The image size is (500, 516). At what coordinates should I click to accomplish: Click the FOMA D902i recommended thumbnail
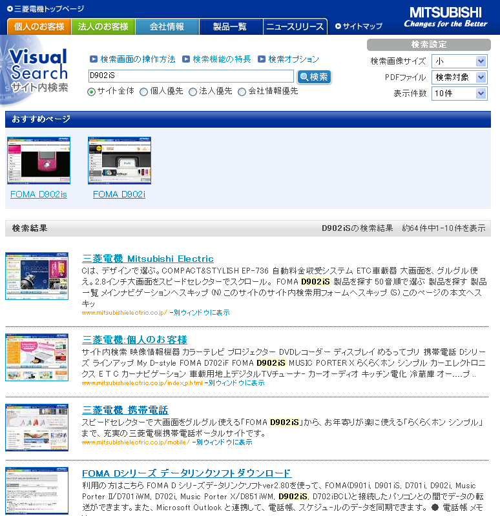pos(120,161)
